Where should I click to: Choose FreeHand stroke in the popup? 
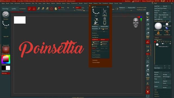pyautogui.click(x=96, y=23)
